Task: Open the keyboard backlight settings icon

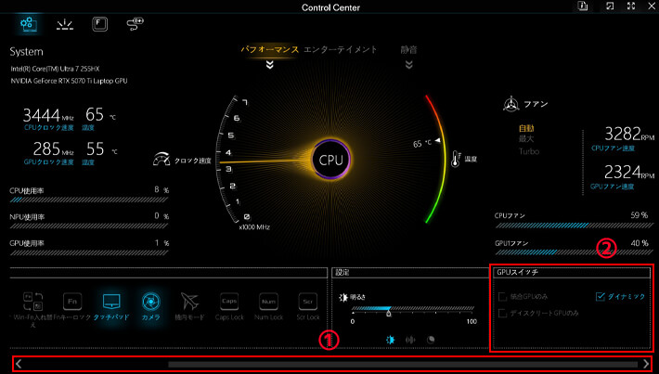Action: pos(64,22)
